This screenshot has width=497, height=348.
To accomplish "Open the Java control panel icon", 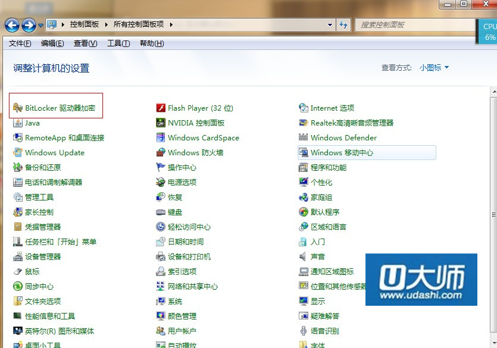I will 17,123.
